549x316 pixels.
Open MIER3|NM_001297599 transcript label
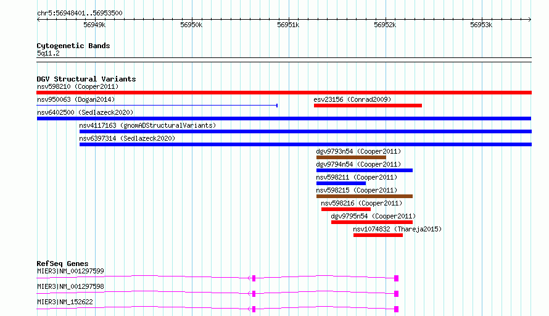[70, 271]
